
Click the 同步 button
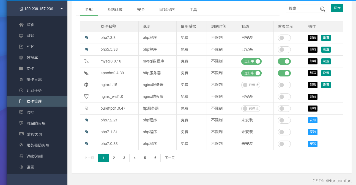pos(337,8)
